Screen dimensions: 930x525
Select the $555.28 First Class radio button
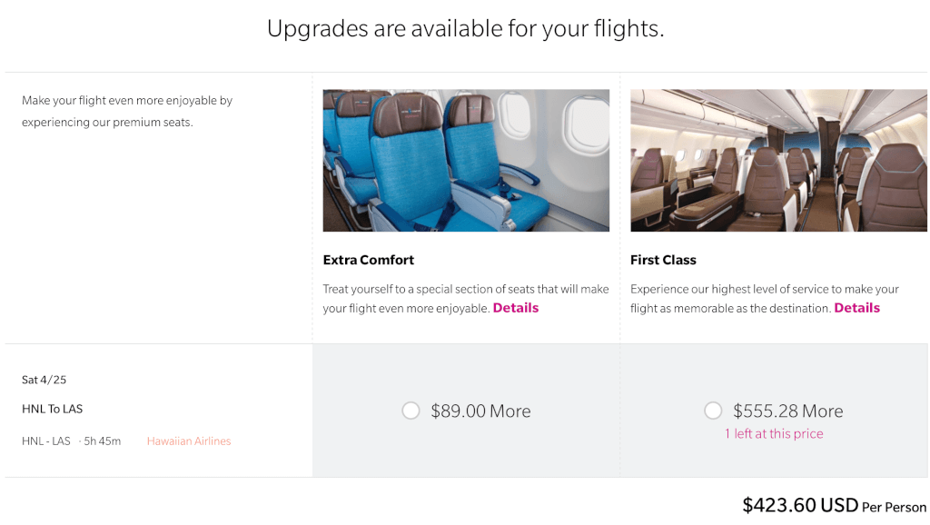pyautogui.click(x=713, y=411)
